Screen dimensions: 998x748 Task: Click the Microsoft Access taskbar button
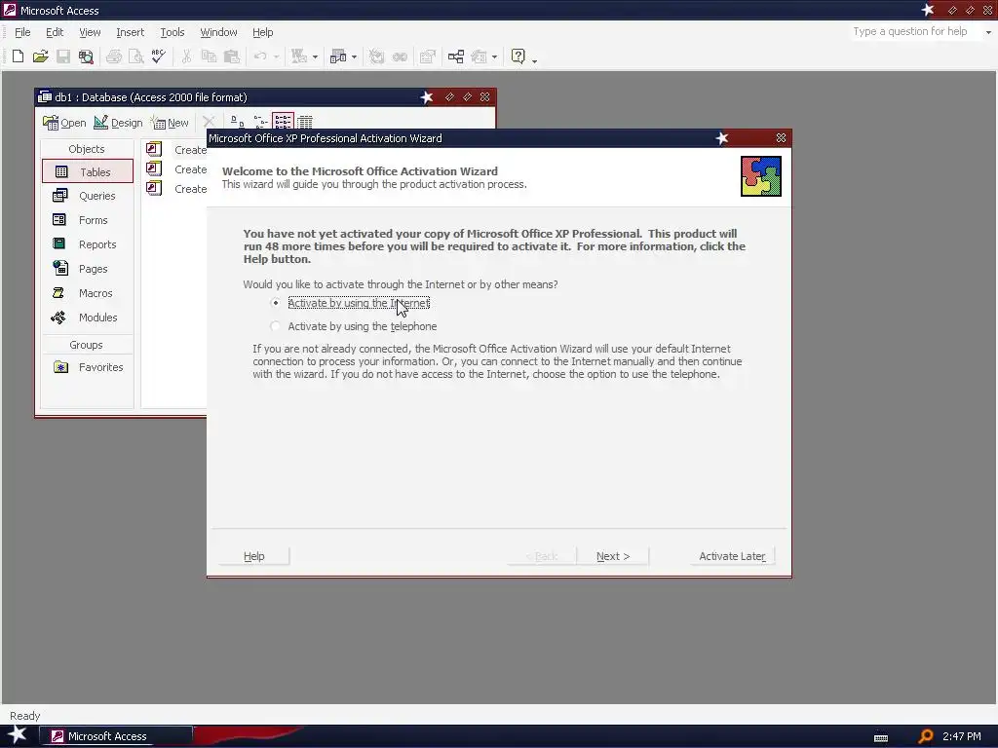tap(117, 736)
